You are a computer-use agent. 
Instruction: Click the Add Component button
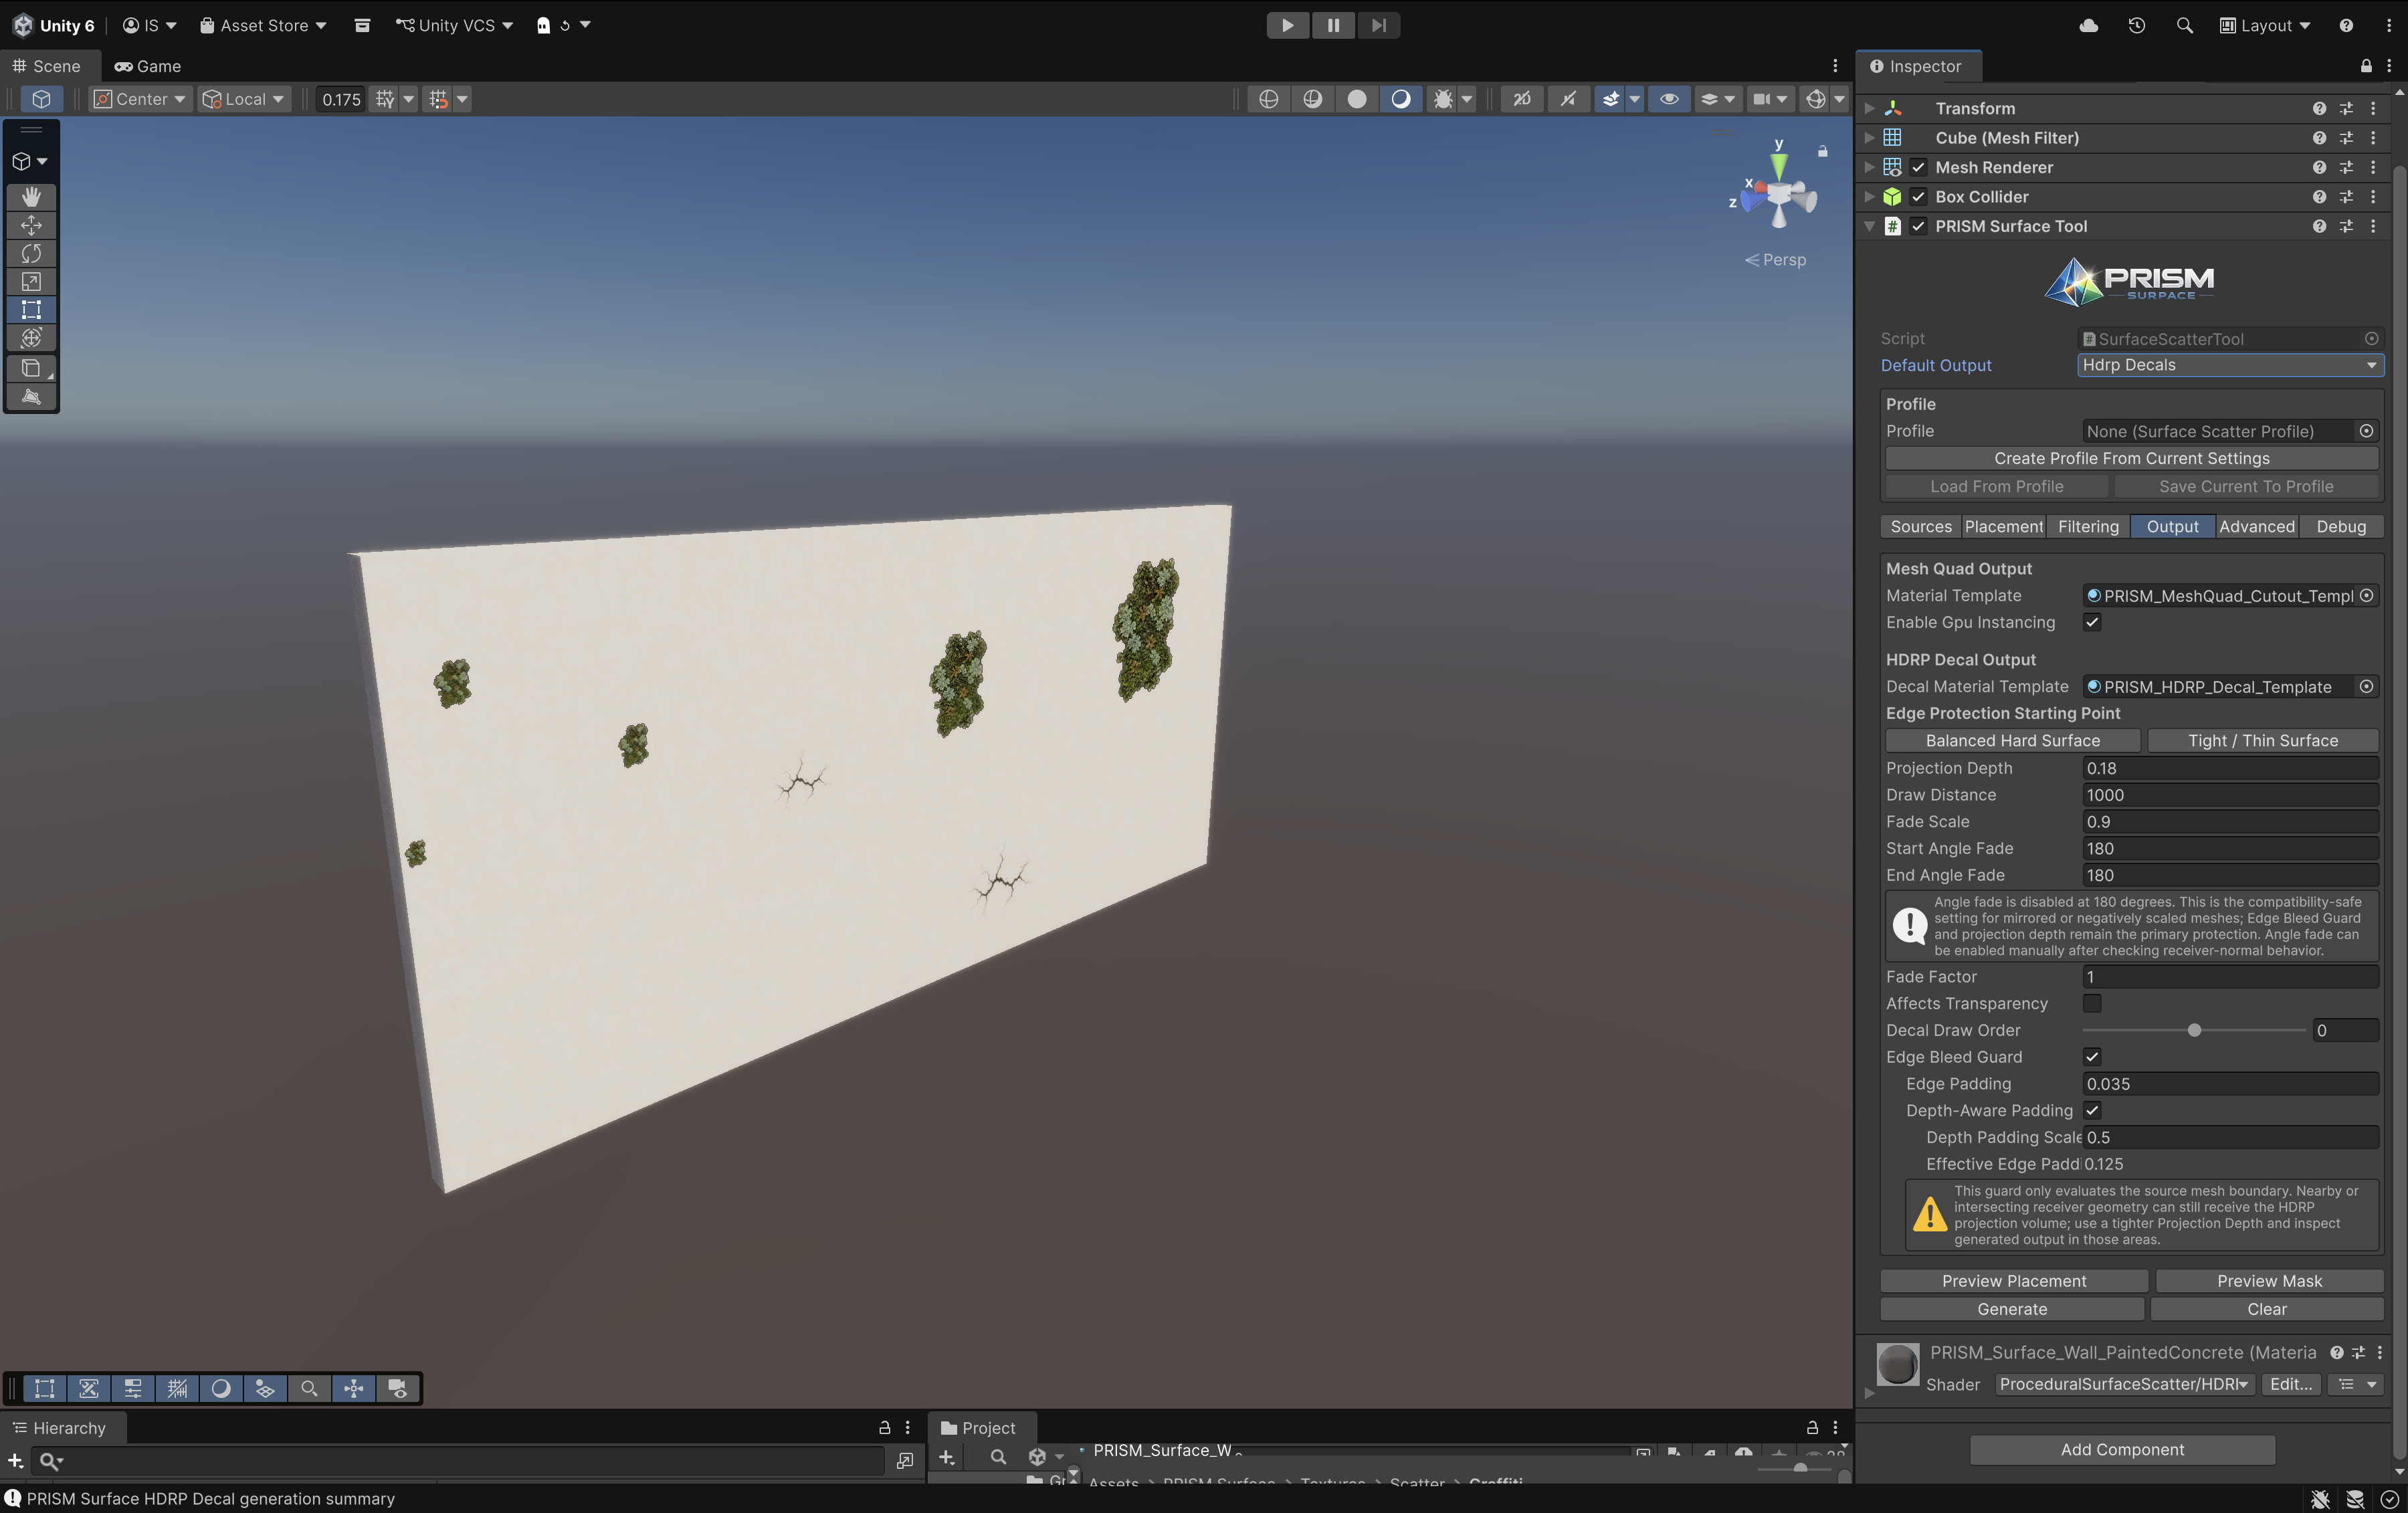pos(2122,1449)
